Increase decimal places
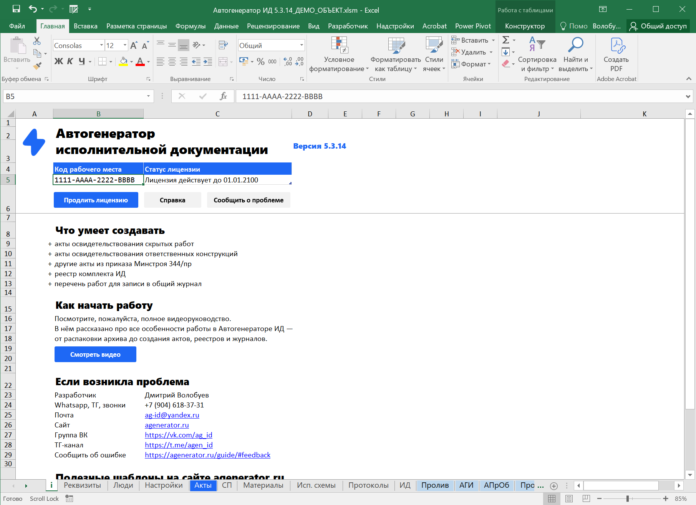Image resolution: width=696 pixels, height=505 pixels. [x=288, y=61]
